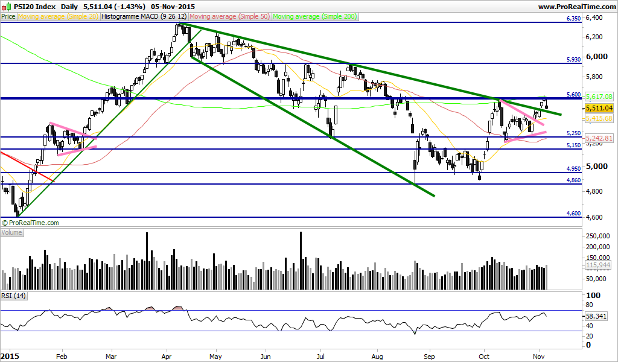Click the 50,000 volume axis label
The width and height of the screenshot is (618, 362).
tap(596, 279)
